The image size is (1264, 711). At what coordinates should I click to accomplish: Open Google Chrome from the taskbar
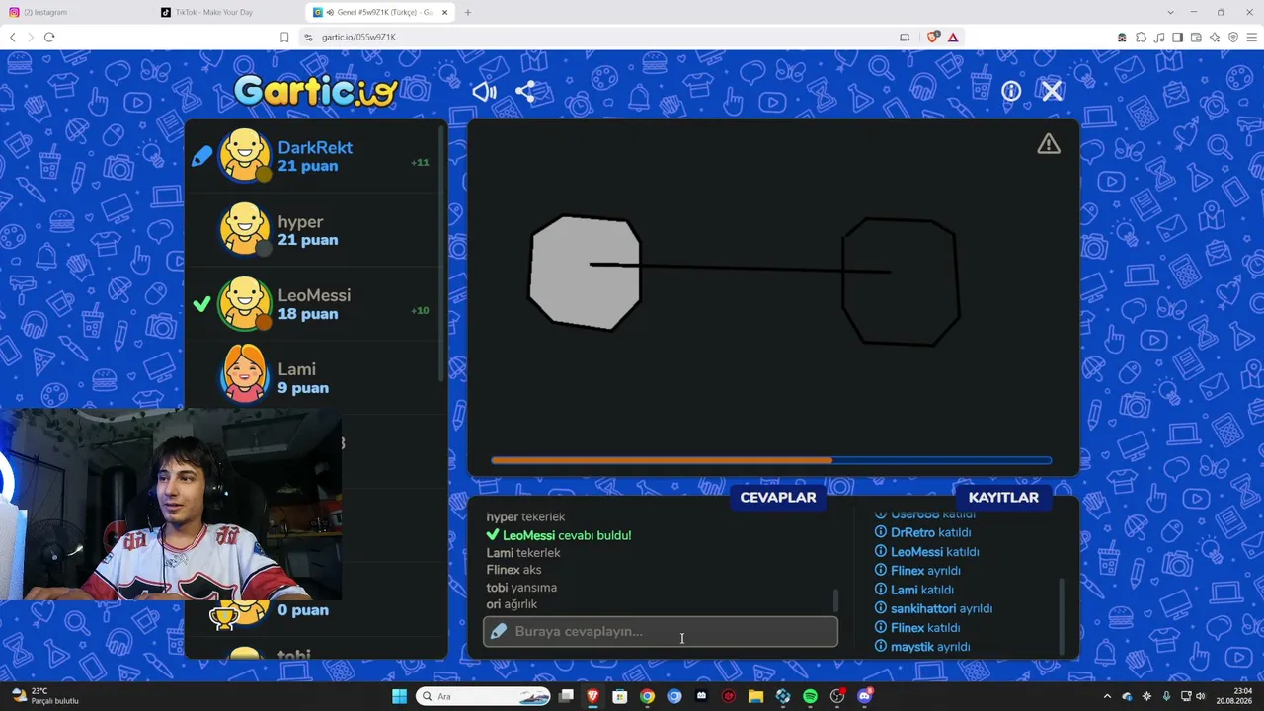pyautogui.click(x=647, y=696)
